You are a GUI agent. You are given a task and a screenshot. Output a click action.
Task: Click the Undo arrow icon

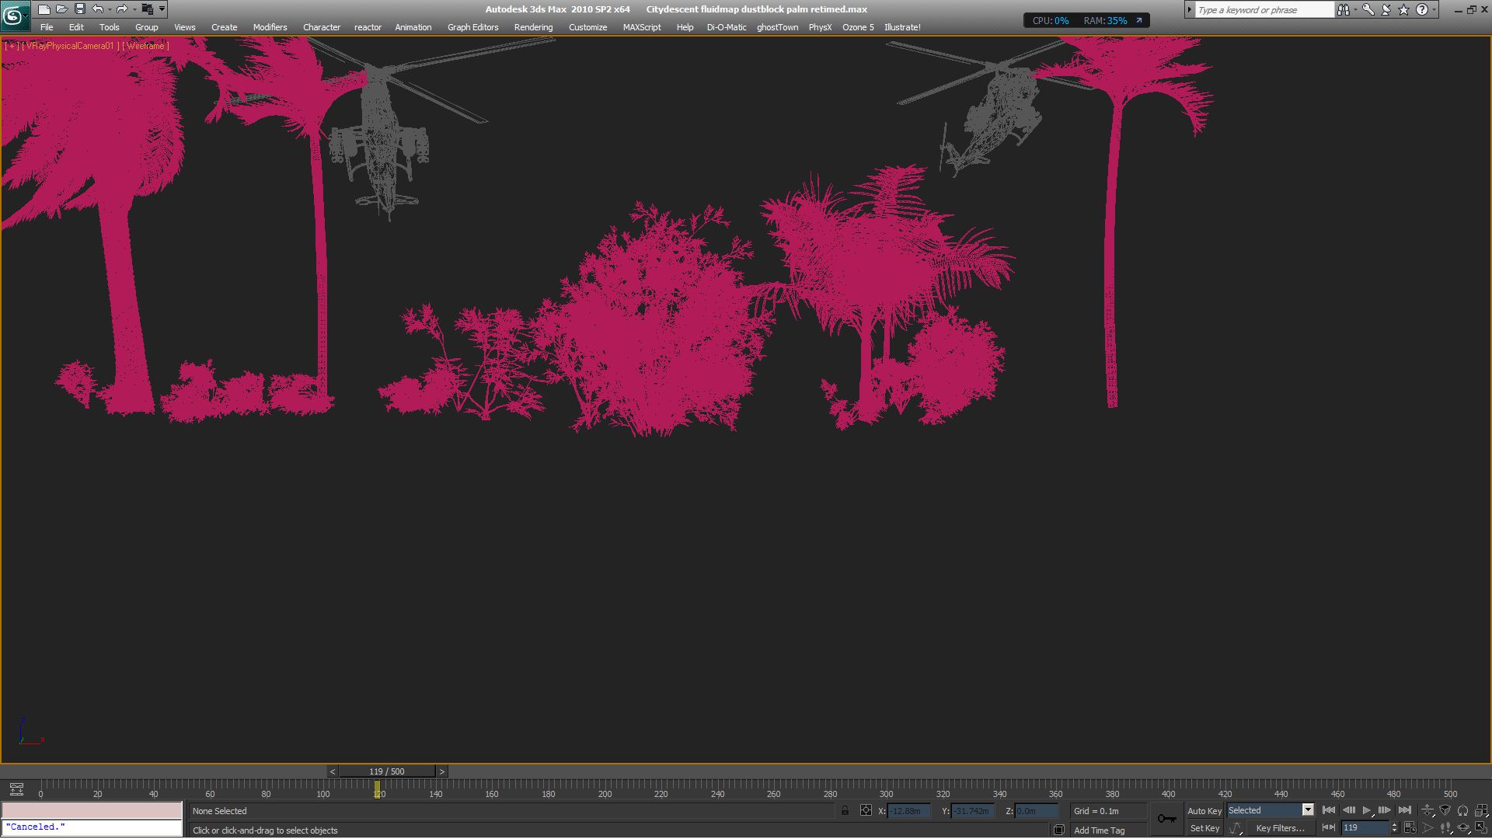[97, 9]
